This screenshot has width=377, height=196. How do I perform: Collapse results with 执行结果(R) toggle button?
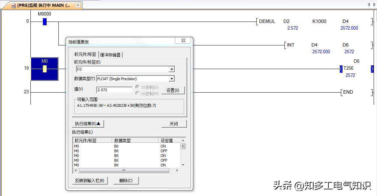(88, 124)
